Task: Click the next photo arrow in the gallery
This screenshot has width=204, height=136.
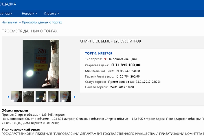Action: [75, 97]
